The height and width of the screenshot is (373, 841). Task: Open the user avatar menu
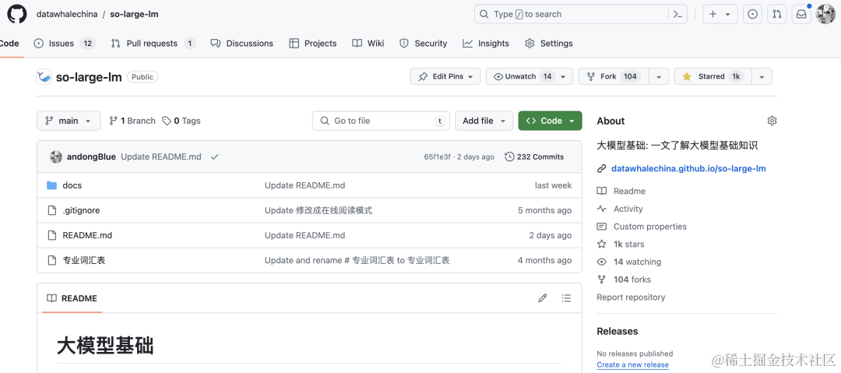[825, 14]
